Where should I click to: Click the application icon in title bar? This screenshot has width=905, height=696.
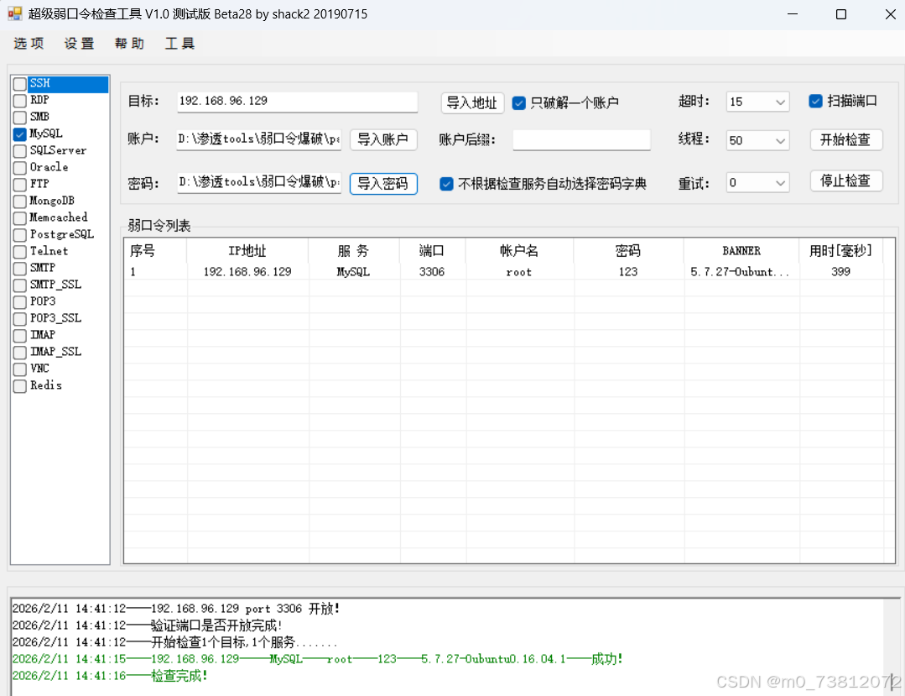pyautogui.click(x=14, y=14)
